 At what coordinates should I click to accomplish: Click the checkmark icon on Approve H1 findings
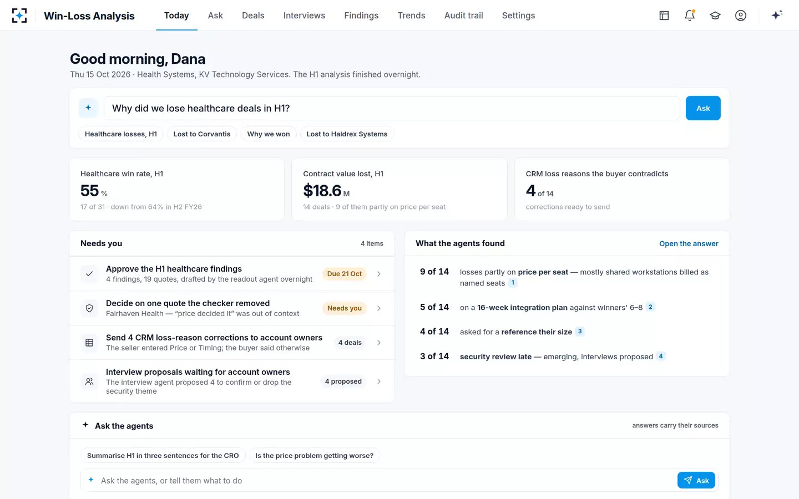89,274
